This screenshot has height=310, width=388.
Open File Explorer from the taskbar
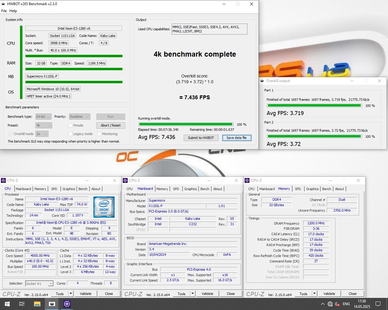click(x=37, y=304)
